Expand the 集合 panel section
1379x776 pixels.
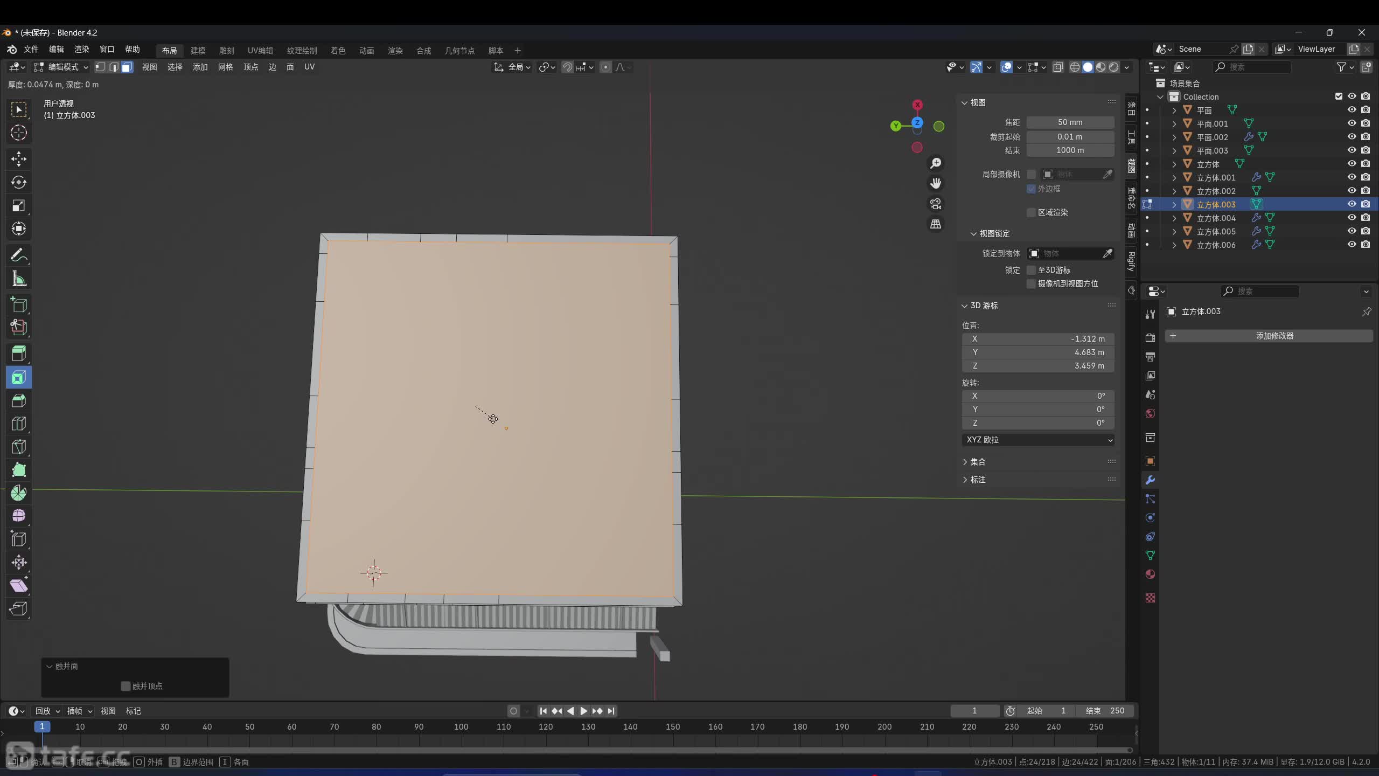[x=964, y=462]
